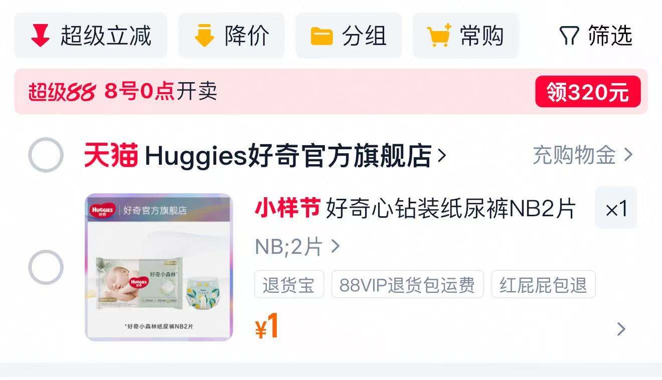
Task: Tap the funnel 筛选 filter icon
Action: click(x=569, y=36)
